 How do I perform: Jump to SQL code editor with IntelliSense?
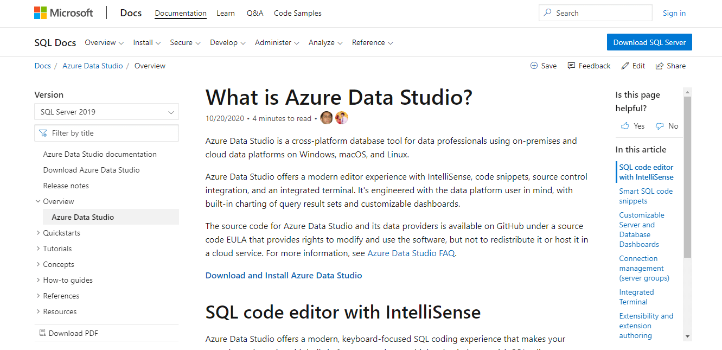point(646,172)
